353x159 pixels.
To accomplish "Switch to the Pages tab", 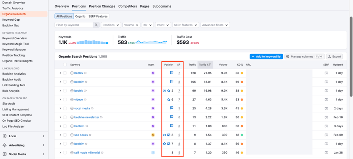I will tap(145, 6).
